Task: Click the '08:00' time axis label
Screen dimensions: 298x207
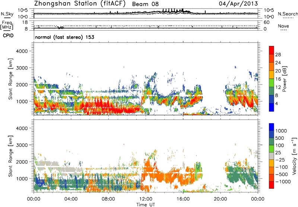Action: pos(108,199)
